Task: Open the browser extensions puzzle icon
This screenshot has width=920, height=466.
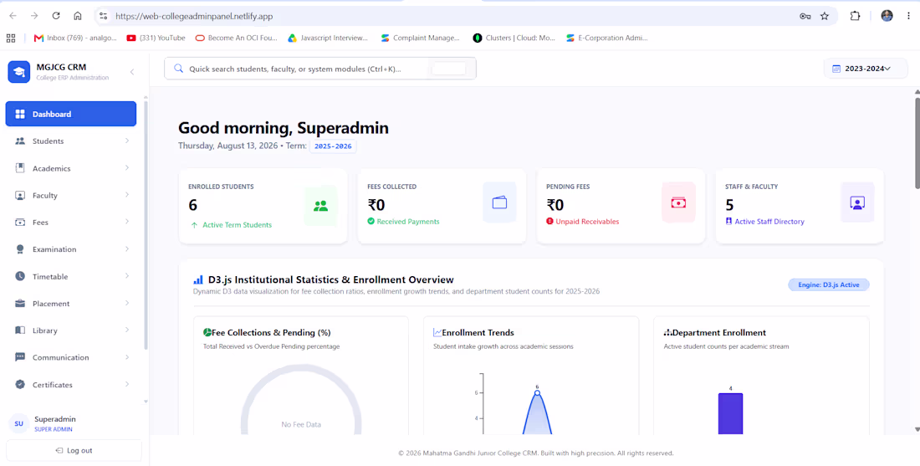Action: pyautogui.click(x=855, y=16)
